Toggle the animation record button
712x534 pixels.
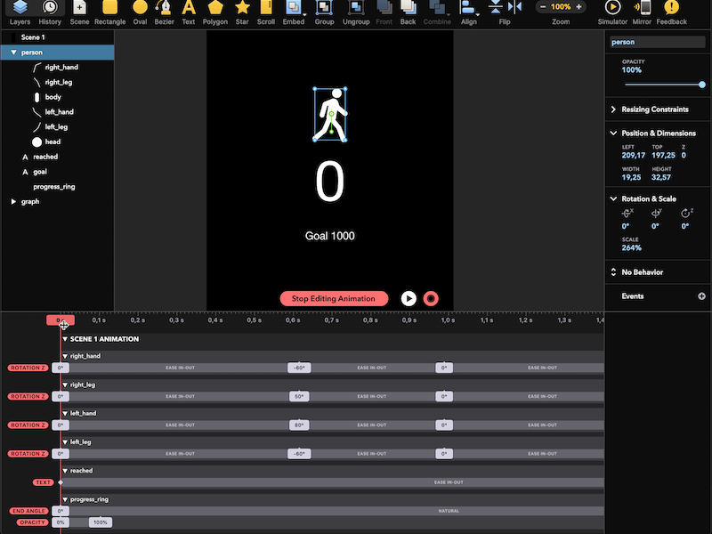click(x=431, y=299)
